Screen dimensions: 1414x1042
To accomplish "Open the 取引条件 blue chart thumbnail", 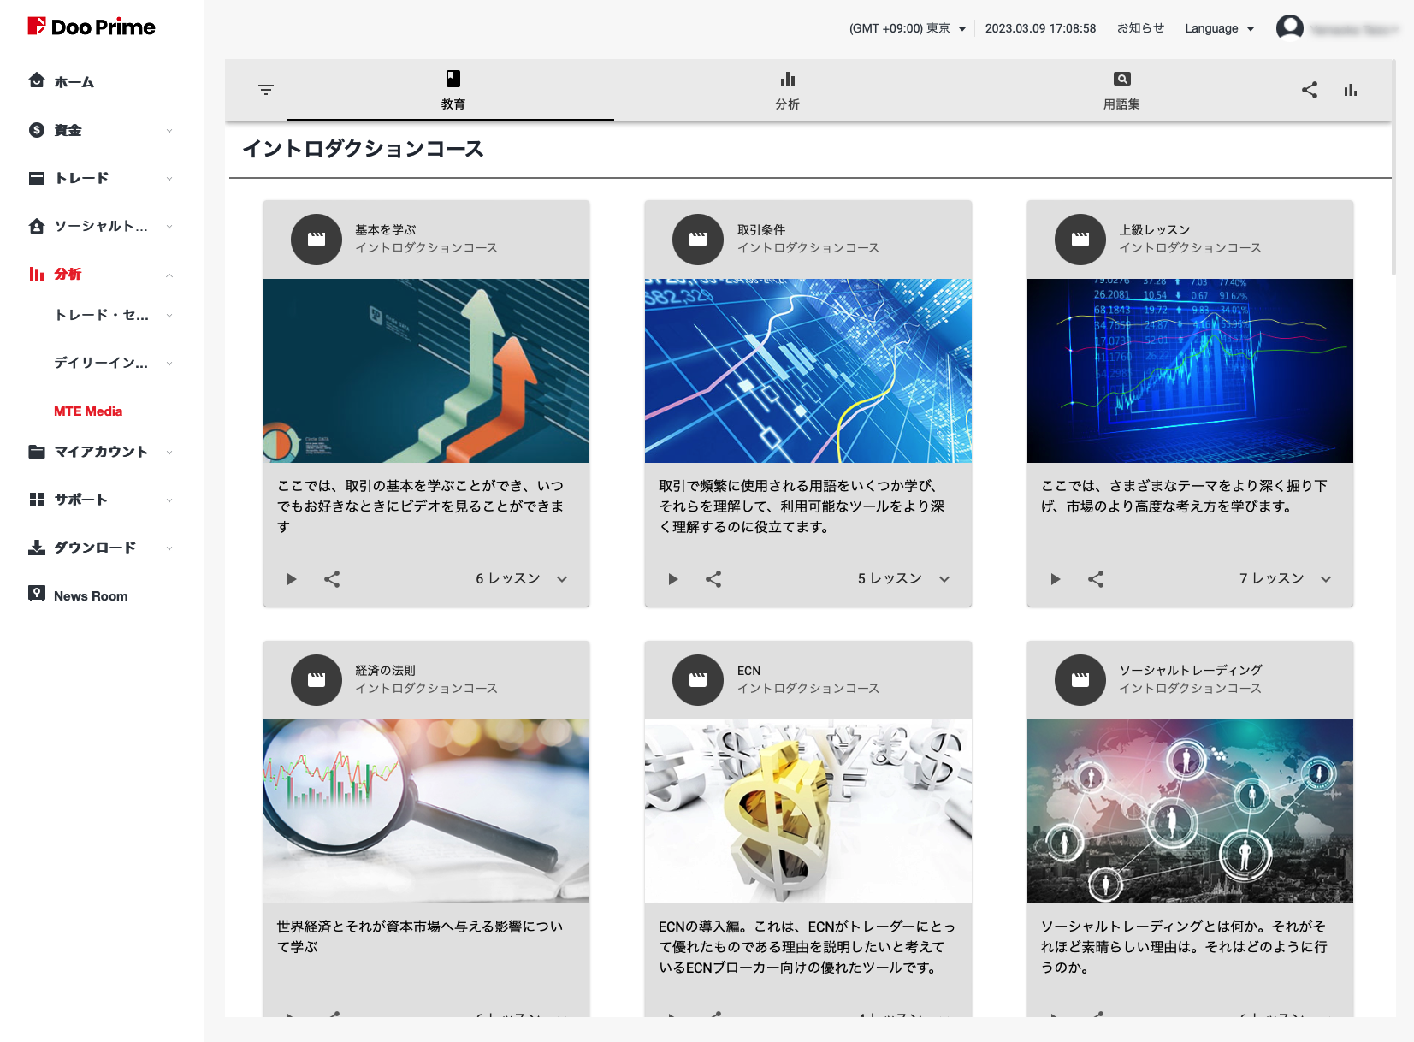I will click(808, 370).
